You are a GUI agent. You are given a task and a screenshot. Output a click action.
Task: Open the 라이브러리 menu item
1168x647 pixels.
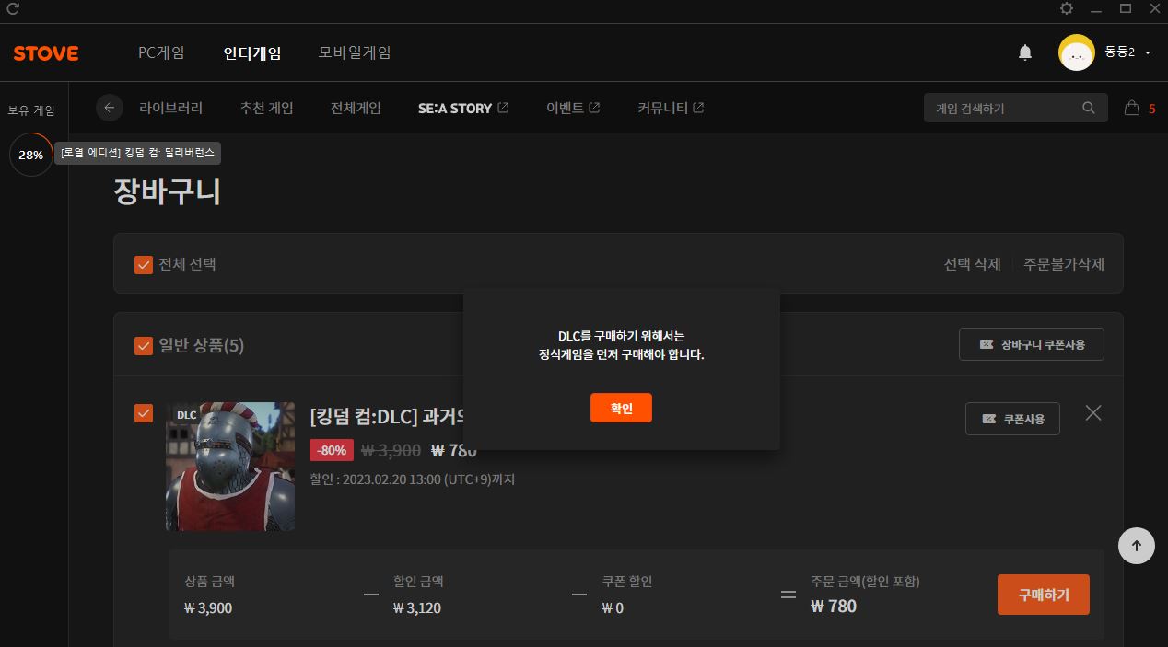pyautogui.click(x=171, y=108)
